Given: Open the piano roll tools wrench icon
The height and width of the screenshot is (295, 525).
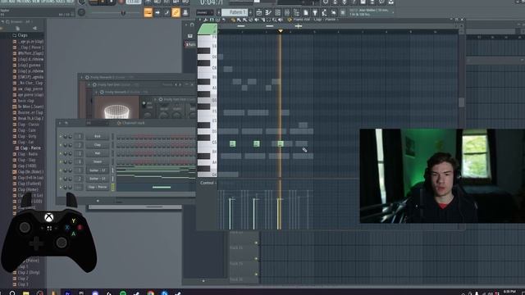Looking at the screenshot, I should point(206,20).
